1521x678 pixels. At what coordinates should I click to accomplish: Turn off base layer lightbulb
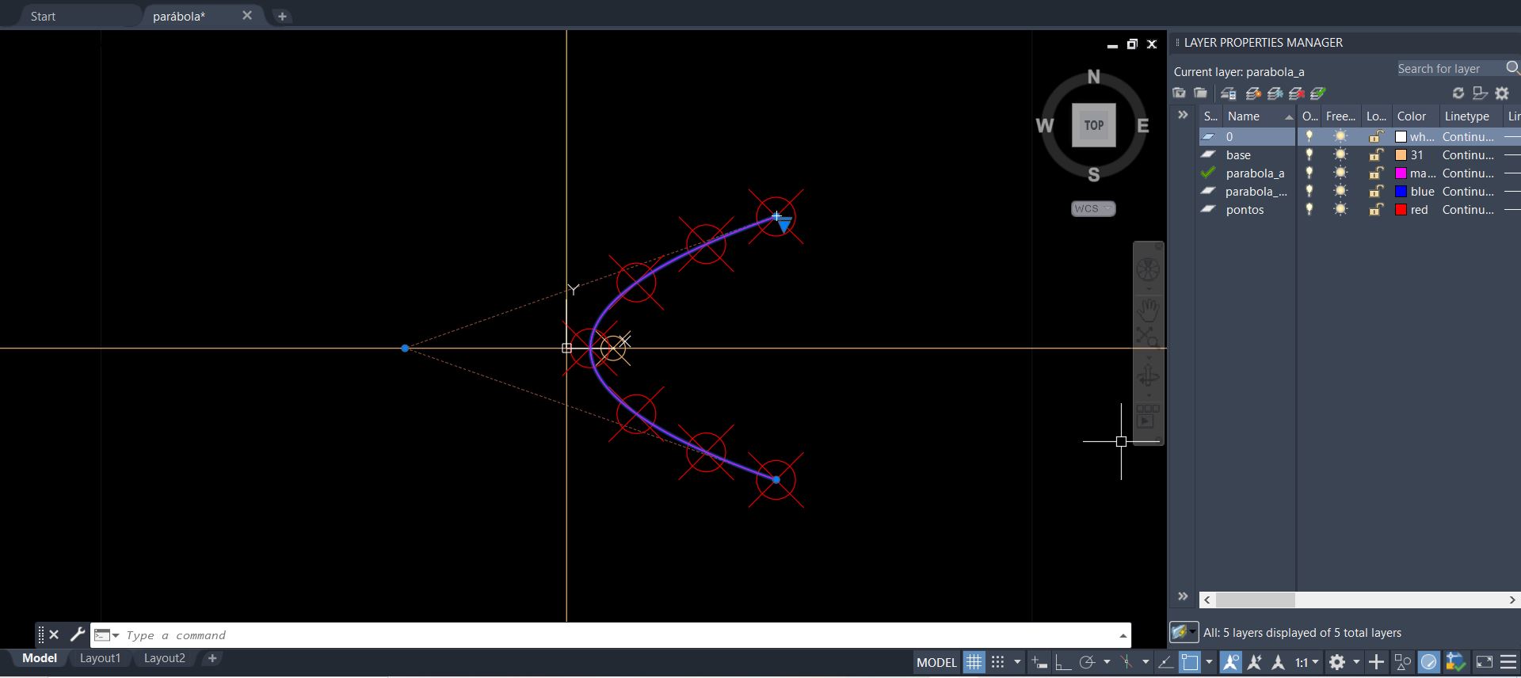1309,154
